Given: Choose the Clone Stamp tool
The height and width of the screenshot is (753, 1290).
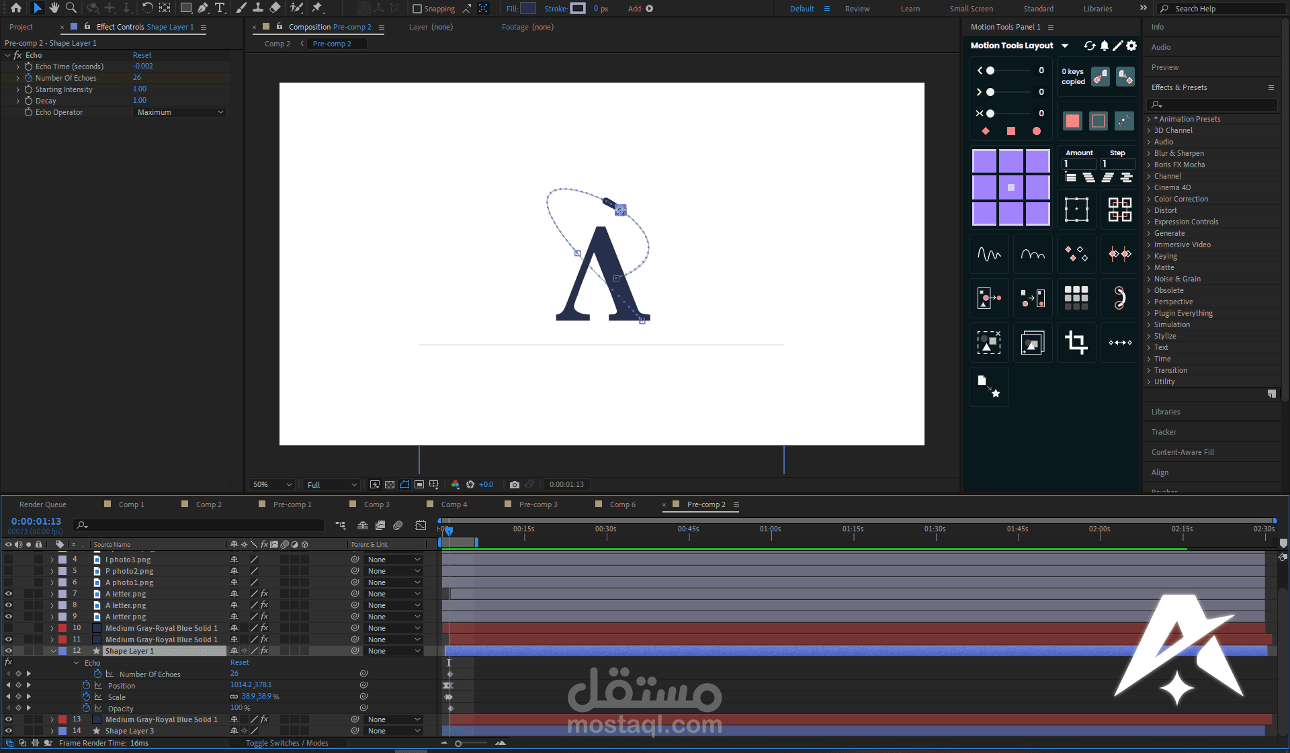Looking at the screenshot, I should (258, 8).
